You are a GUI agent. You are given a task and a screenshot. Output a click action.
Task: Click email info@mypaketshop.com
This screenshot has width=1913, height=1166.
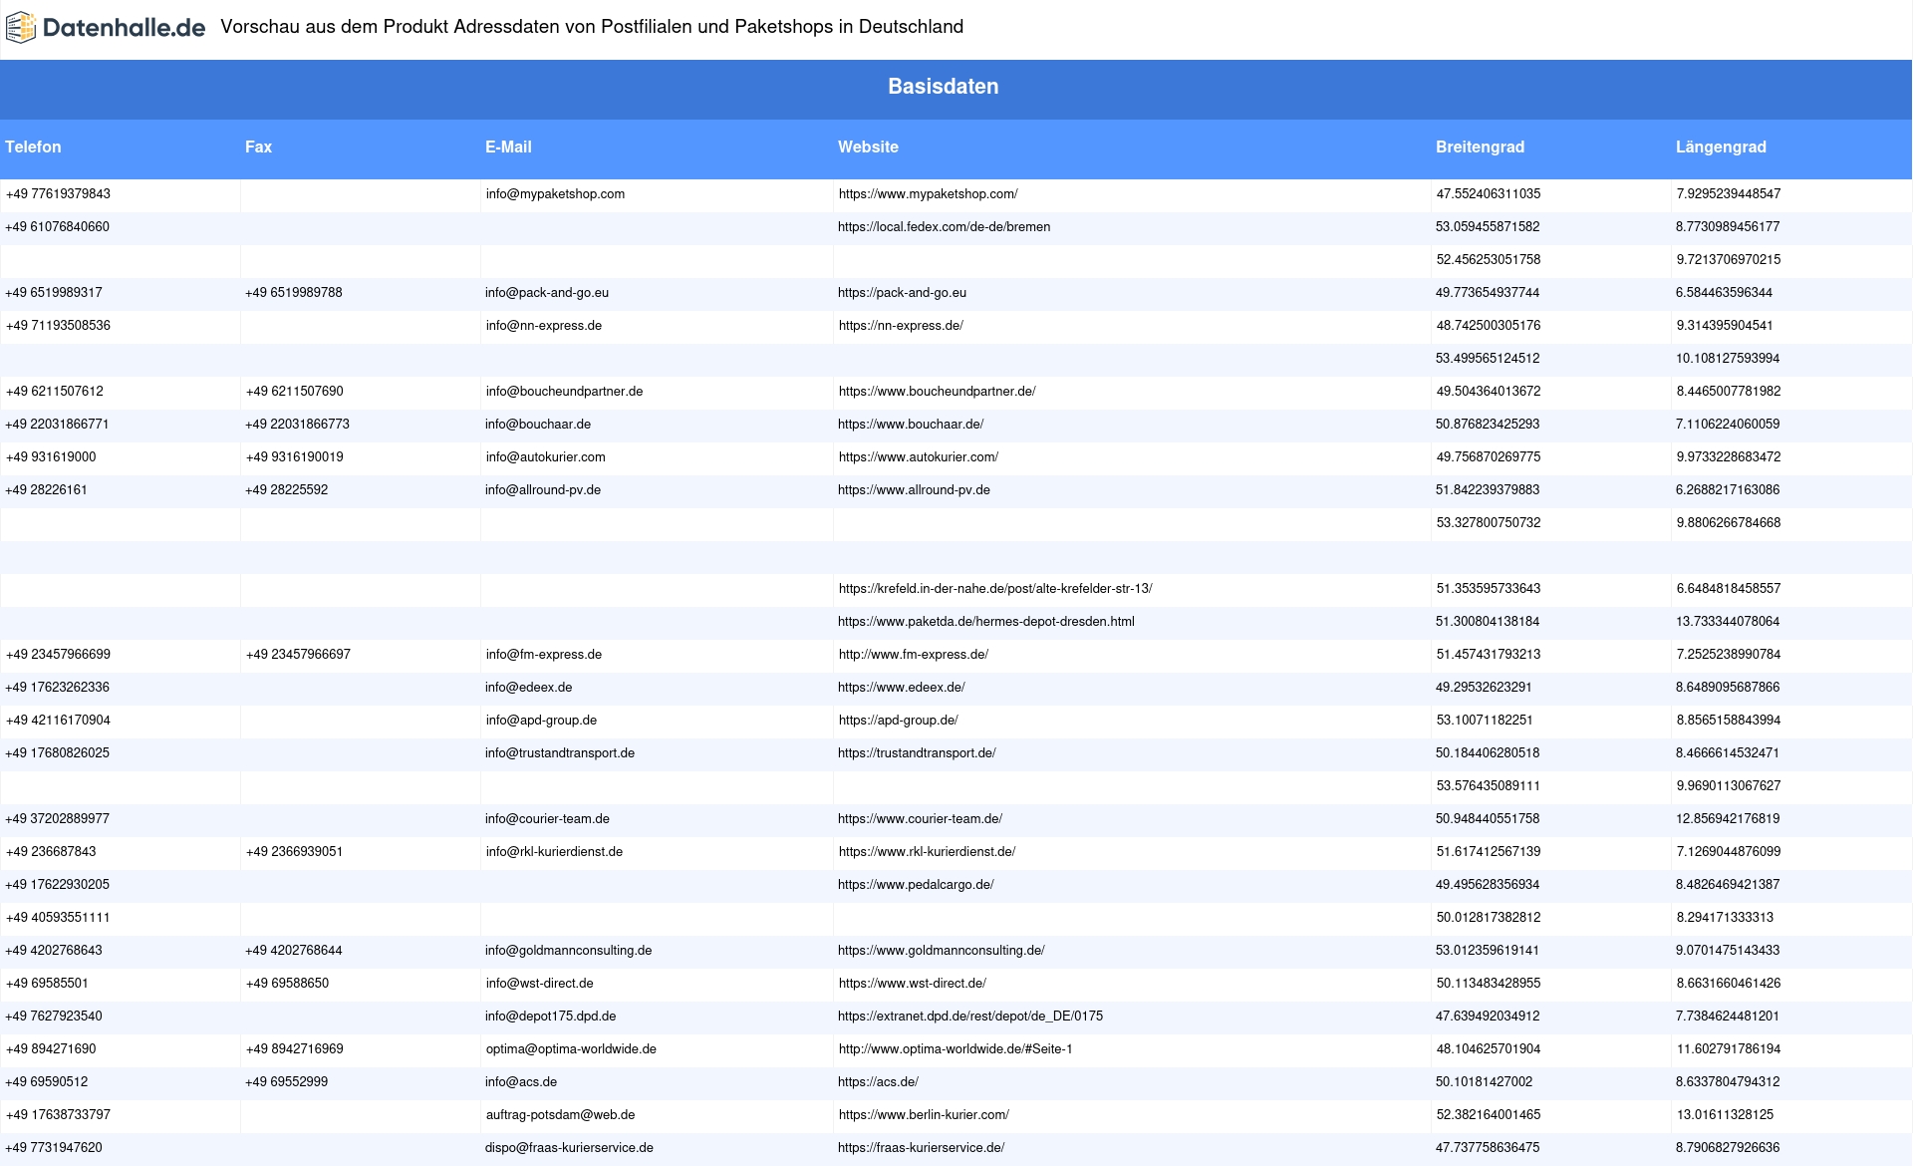tap(555, 194)
